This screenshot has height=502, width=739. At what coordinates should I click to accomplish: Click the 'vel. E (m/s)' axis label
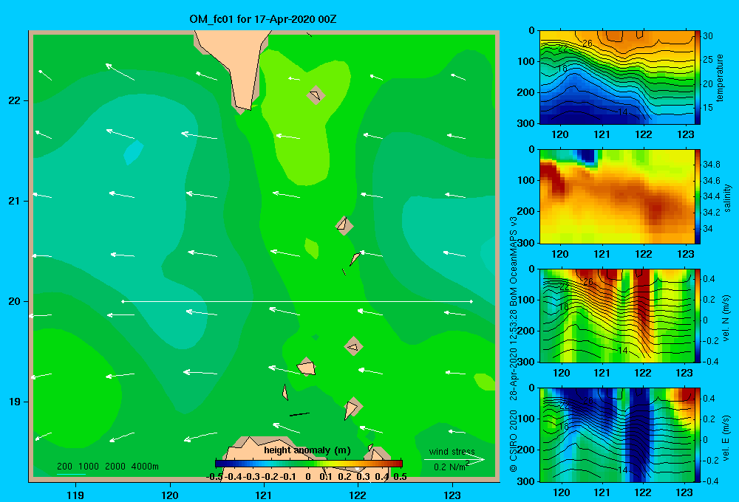click(x=726, y=437)
